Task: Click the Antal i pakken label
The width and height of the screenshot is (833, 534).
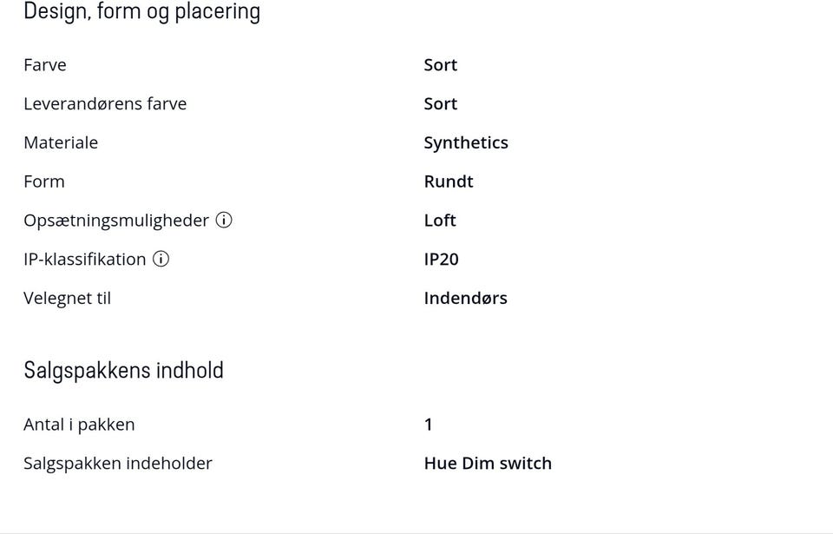Action: click(x=79, y=425)
